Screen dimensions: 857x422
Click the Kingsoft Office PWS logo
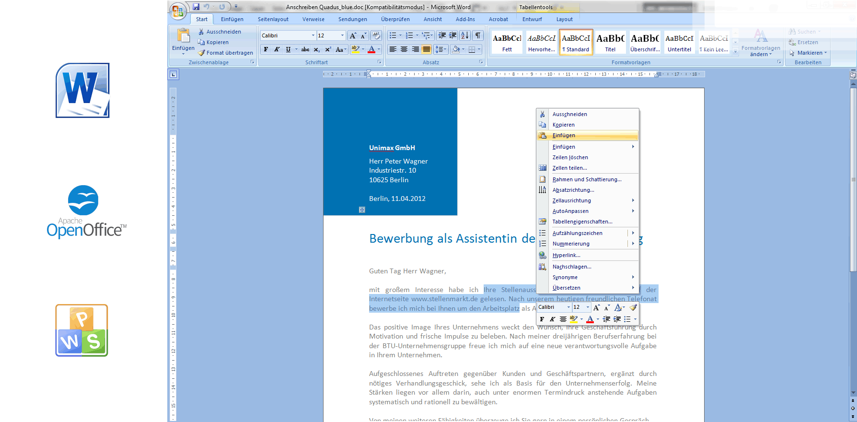pos(81,330)
